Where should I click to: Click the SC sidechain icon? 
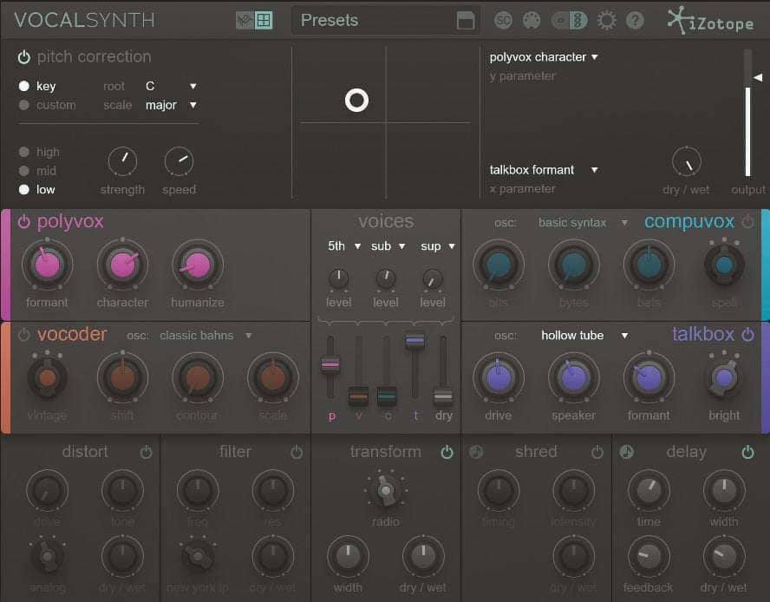click(503, 21)
